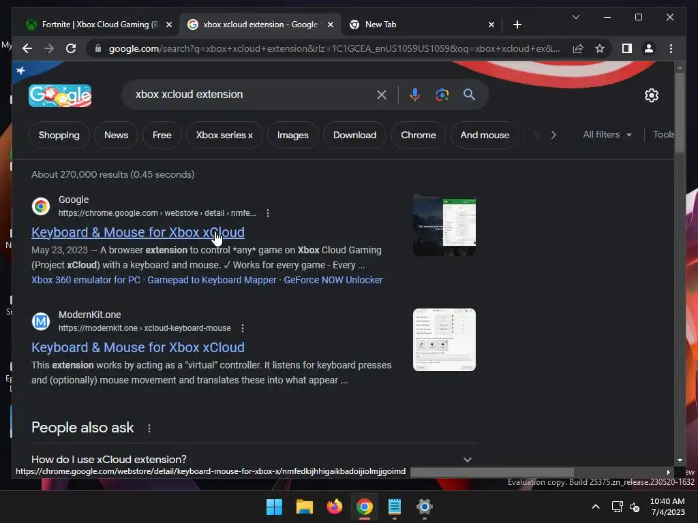The width and height of the screenshot is (698, 523).
Task: Open the Chrome Web Store Keyboard & Mouse result
Action: pyautogui.click(x=138, y=232)
